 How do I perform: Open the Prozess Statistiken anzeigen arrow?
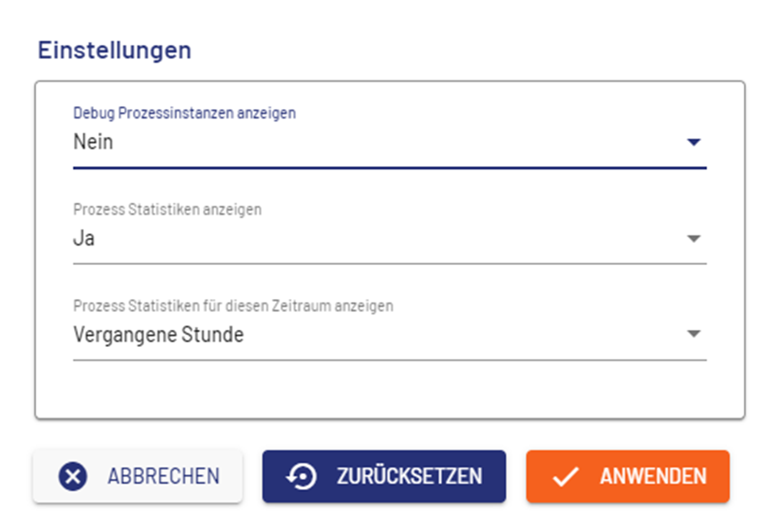(694, 239)
